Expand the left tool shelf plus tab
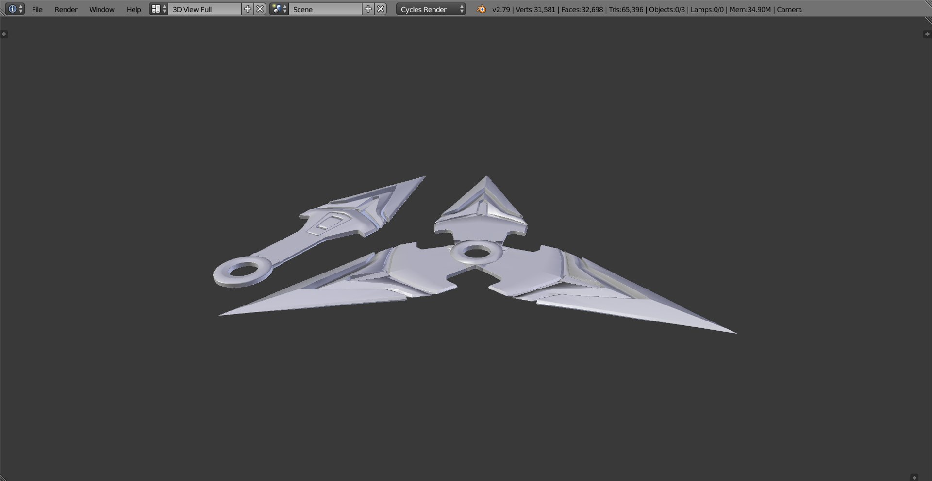Image resolution: width=932 pixels, height=481 pixels. click(4, 34)
